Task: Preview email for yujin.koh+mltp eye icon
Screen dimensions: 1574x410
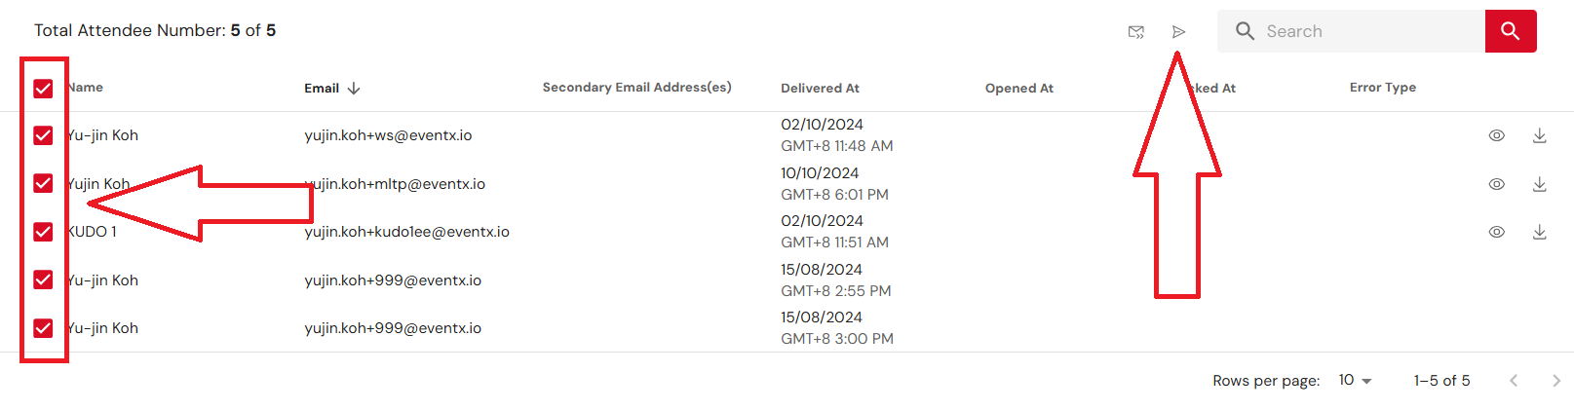Action: pyautogui.click(x=1497, y=184)
